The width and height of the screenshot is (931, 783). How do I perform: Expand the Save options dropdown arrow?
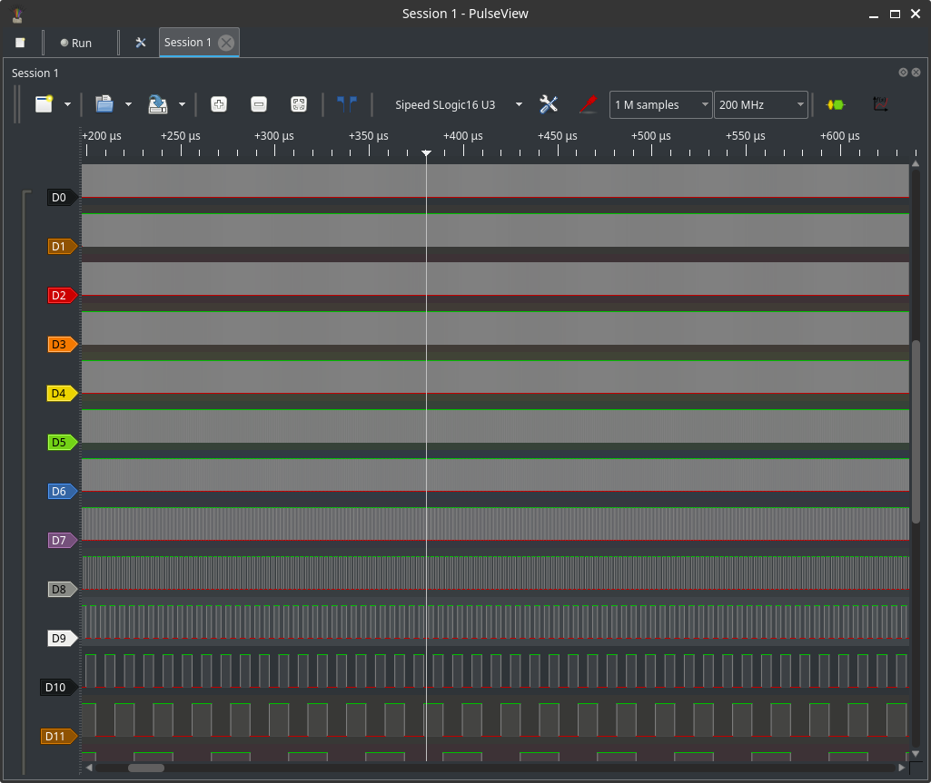click(182, 104)
